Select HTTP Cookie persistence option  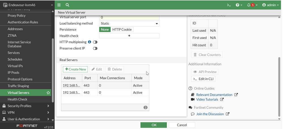pyautogui.click(x=122, y=30)
